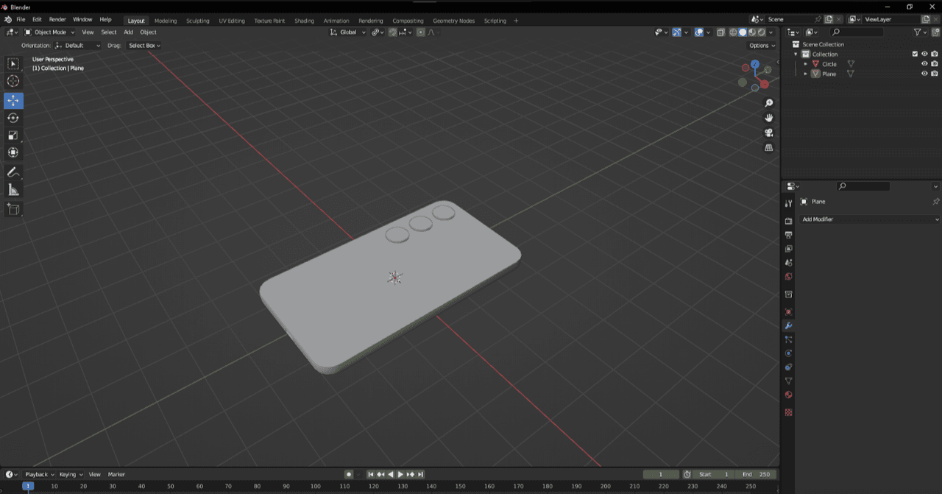Switch to the Sculpting workspace tab
The image size is (942, 494).
click(197, 21)
